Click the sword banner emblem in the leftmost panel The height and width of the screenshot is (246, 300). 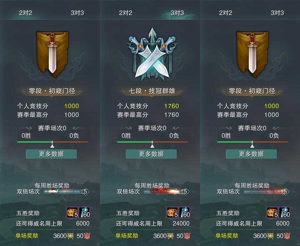52,54
